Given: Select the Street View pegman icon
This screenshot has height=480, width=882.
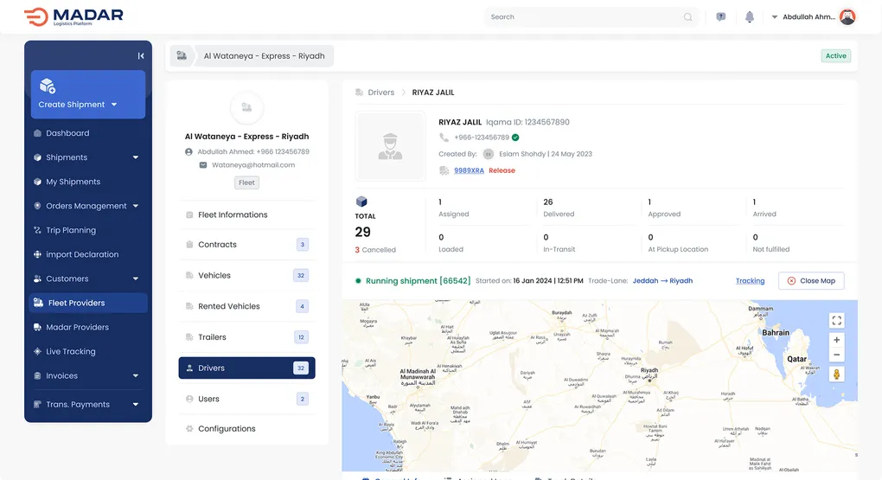Looking at the screenshot, I should tap(836, 374).
